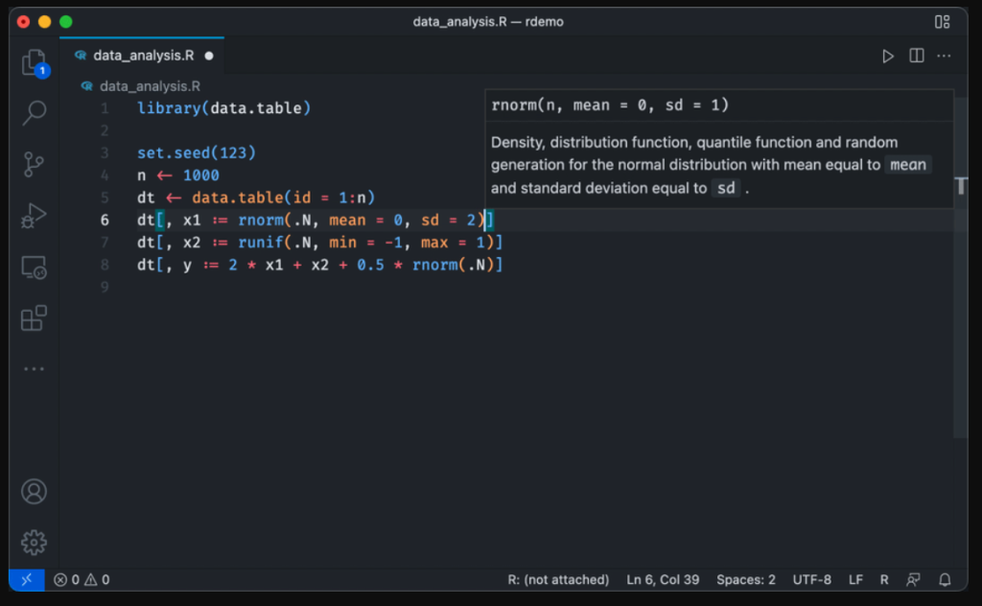Split the editor to the right
This screenshot has width=982, height=606.
[917, 57]
